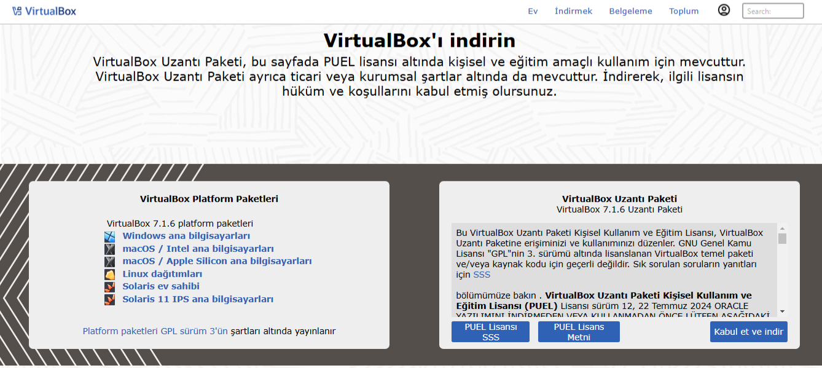Click the Windows hosts platform icon
The height and width of the screenshot is (368, 822).
pos(109,236)
